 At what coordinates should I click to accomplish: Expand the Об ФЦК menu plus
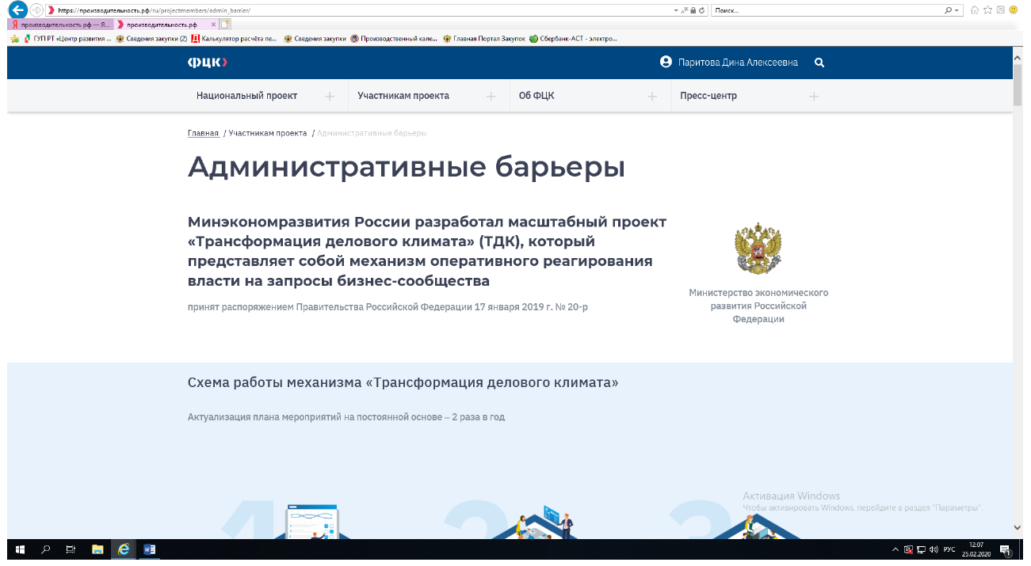click(652, 97)
